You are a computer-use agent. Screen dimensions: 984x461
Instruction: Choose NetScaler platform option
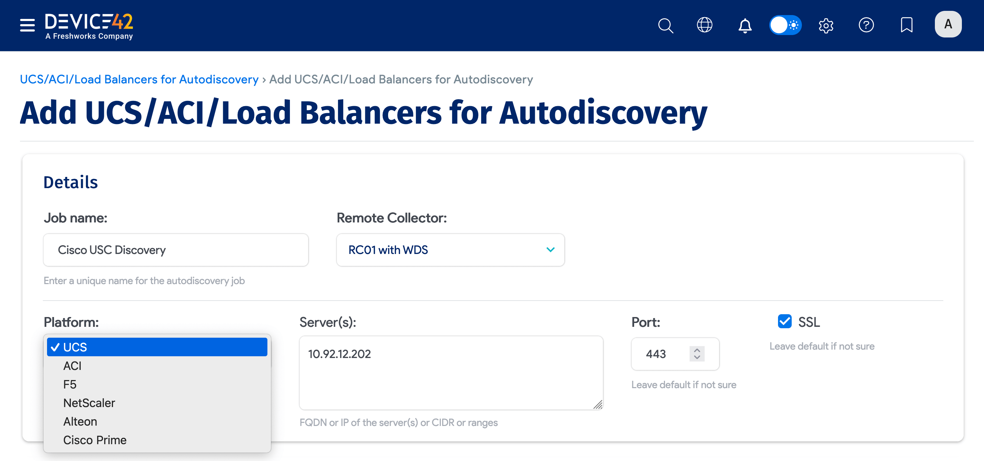click(x=89, y=402)
